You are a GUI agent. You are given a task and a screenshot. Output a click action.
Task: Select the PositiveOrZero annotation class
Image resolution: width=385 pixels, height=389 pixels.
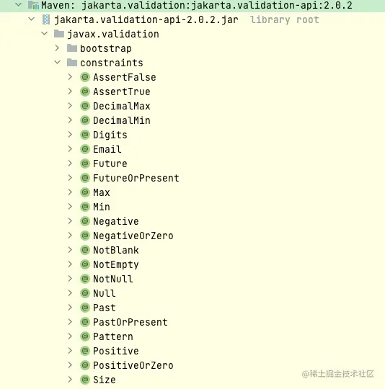(x=133, y=365)
